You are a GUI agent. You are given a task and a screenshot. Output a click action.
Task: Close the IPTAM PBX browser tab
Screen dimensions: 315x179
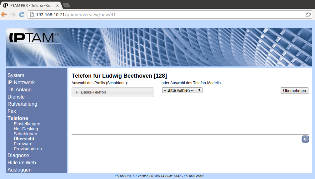point(57,6)
